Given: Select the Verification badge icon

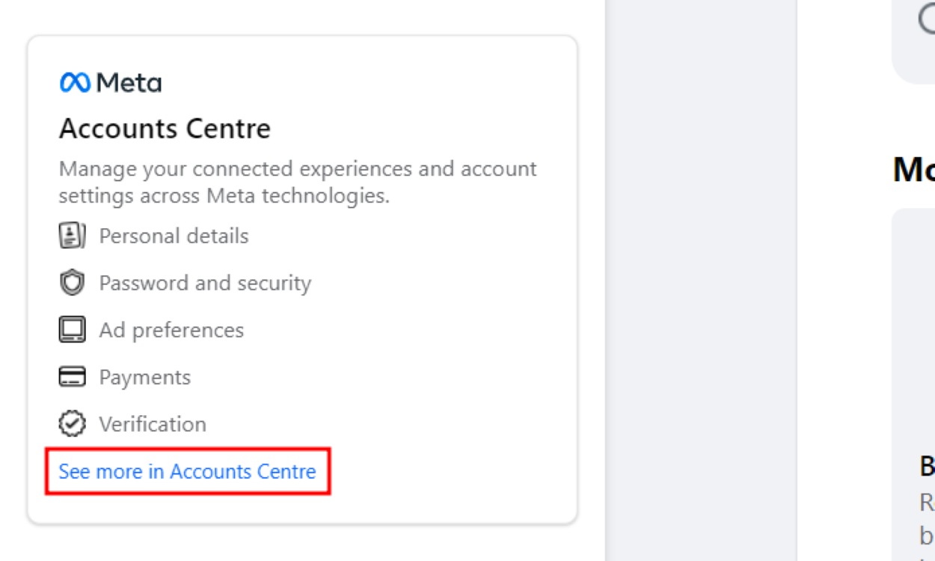Looking at the screenshot, I should pyautogui.click(x=72, y=424).
